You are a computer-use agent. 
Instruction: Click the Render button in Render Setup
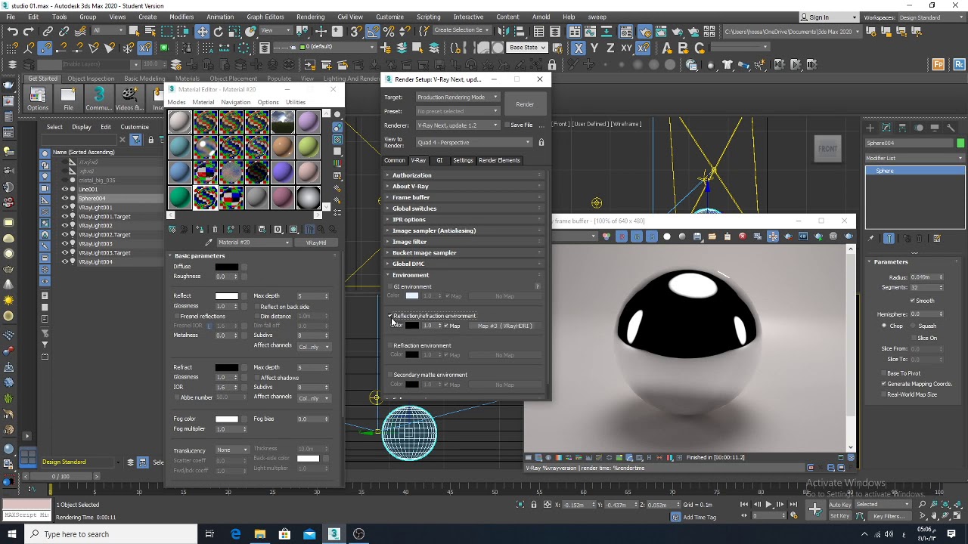coord(525,104)
